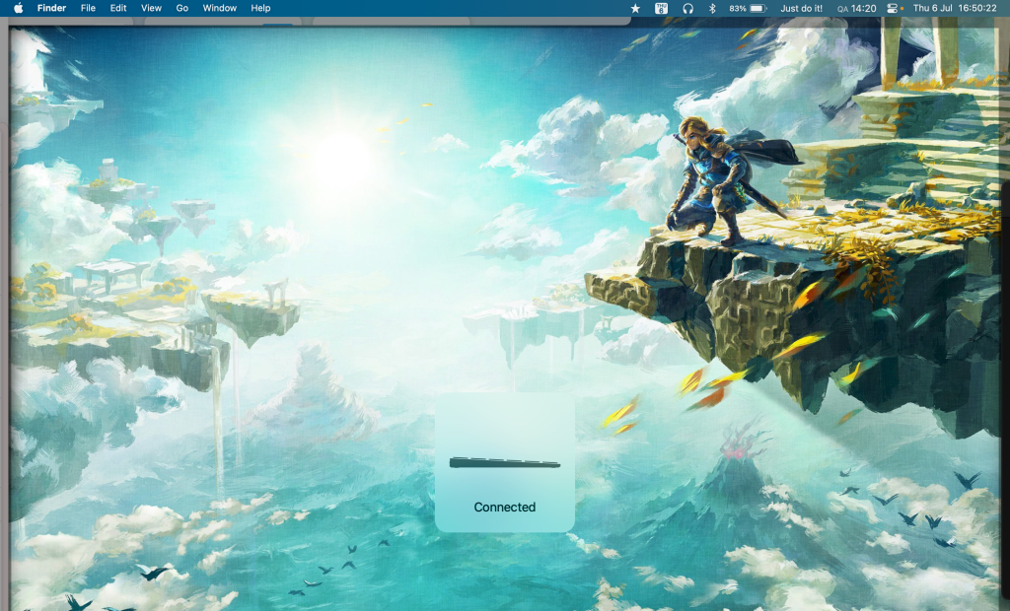Viewport: 1010px width, 611px height.
Task: Click the 'Just do it!' menu bar item
Action: pyautogui.click(x=801, y=8)
